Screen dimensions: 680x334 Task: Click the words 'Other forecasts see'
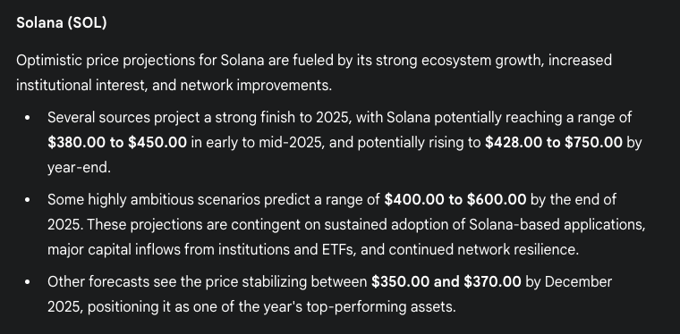(x=112, y=281)
